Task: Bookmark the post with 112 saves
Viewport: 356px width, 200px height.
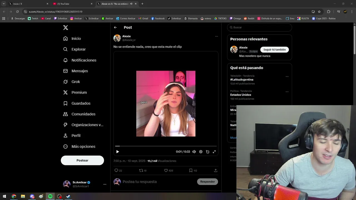Action: (x=193, y=171)
